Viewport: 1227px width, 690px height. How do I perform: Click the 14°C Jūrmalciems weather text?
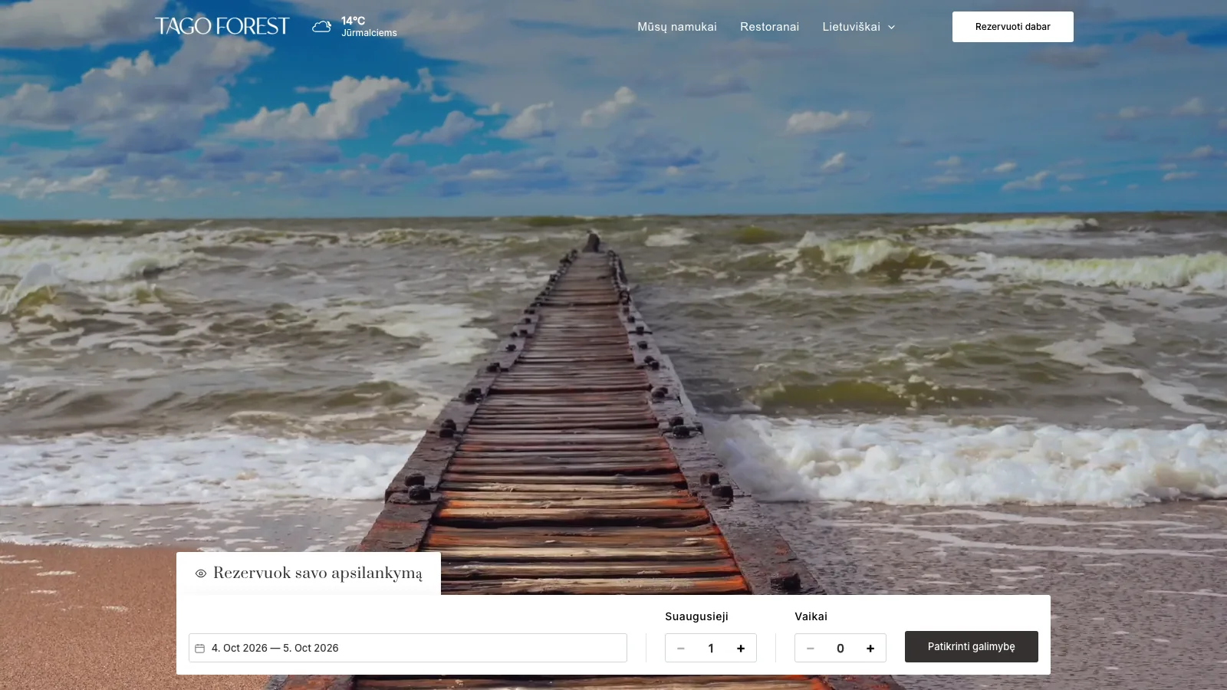(x=369, y=27)
